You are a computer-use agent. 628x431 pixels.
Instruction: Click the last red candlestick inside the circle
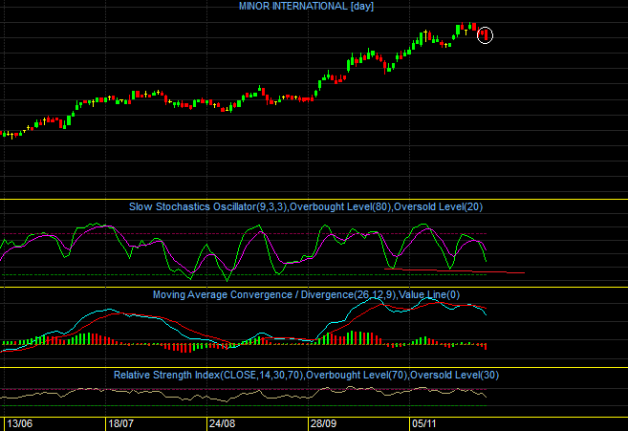click(487, 34)
